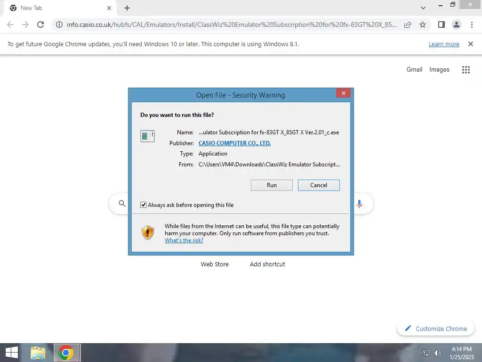The height and width of the screenshot is (362, 482).
Task: Open the Google apps grid icon
Action: pos(466,70)
